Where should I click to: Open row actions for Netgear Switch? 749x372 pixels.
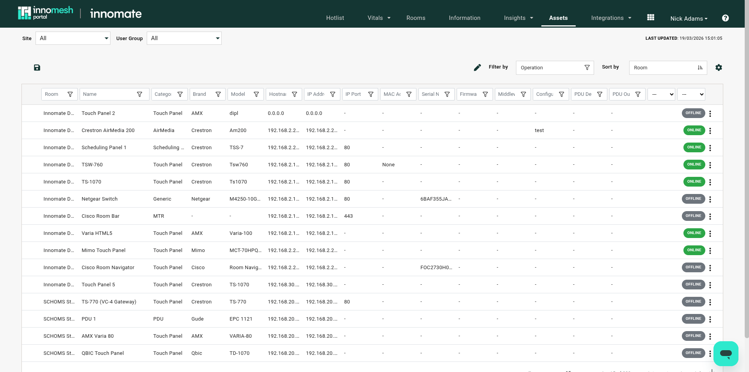[x=710, y=199]
